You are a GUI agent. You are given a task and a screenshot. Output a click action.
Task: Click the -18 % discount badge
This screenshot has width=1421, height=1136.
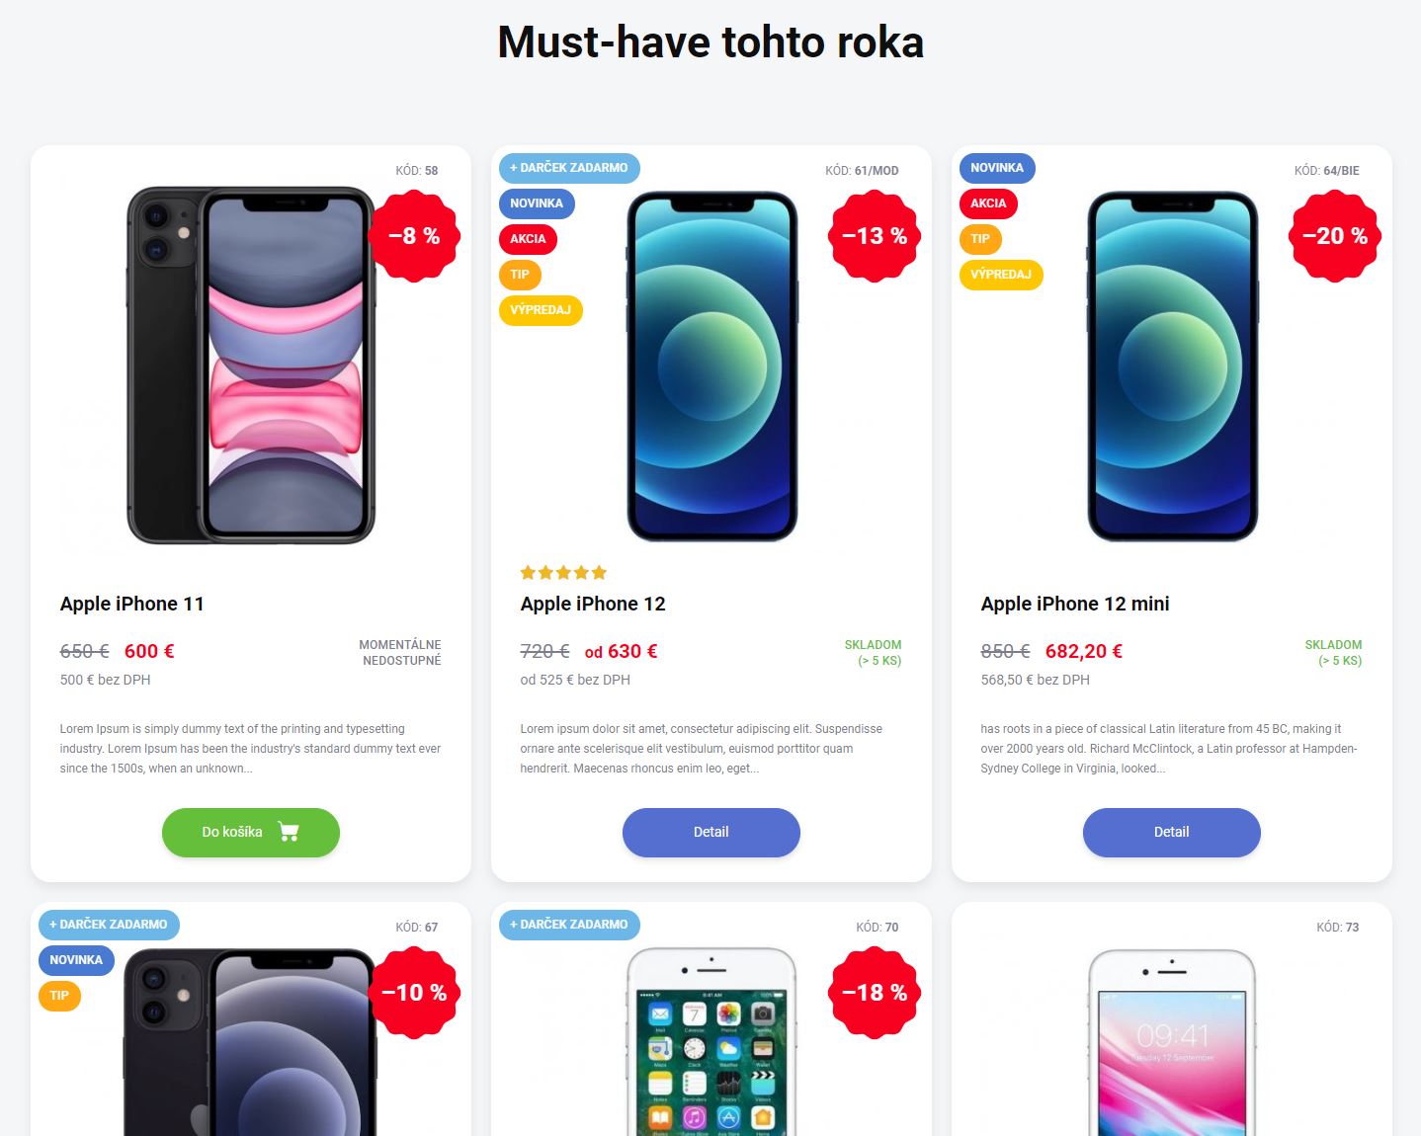(x=875, y=993)
